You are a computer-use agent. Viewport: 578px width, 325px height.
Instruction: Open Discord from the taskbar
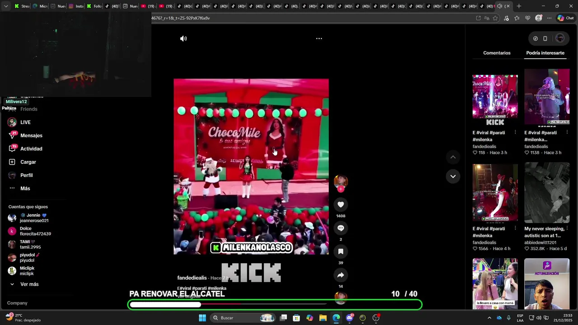point(350,318)
